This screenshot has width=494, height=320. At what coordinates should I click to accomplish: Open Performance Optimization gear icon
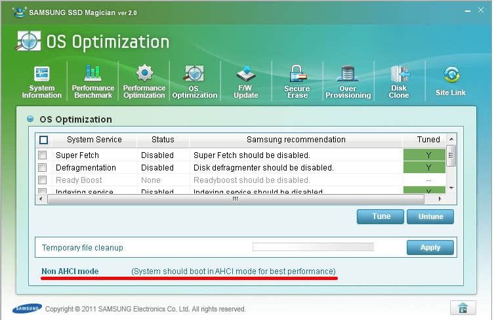pos(144,73)
